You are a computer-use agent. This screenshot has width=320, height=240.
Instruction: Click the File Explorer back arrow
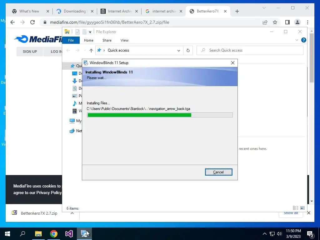(x=68, y=50)
